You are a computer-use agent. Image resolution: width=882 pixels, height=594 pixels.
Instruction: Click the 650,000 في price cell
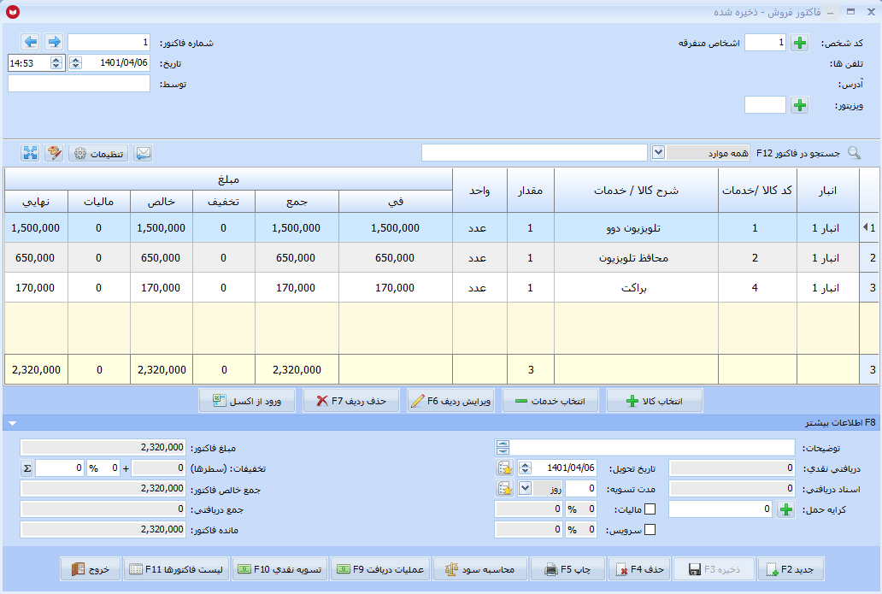(x=396, y=257)
